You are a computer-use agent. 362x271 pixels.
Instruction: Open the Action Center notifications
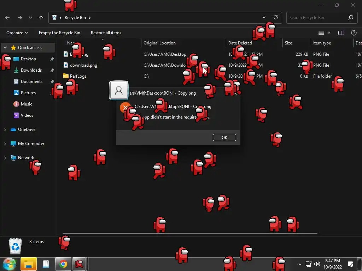350,264
